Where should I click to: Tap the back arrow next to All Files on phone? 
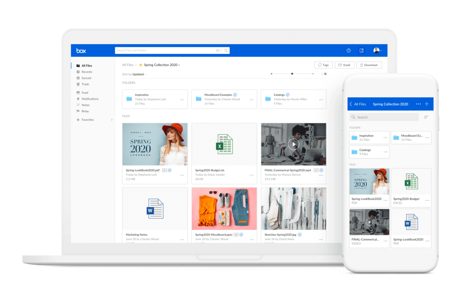click(x=351, y=104)
